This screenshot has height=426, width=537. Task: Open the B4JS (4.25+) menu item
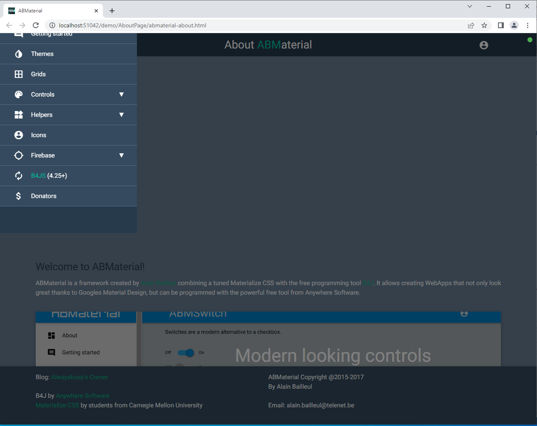(68, 176)
